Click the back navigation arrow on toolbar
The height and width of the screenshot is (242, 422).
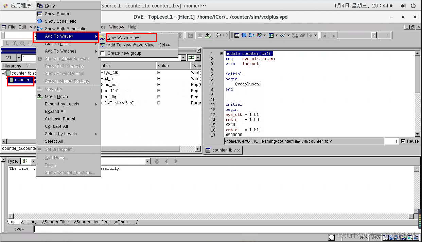tap(218, 35)
